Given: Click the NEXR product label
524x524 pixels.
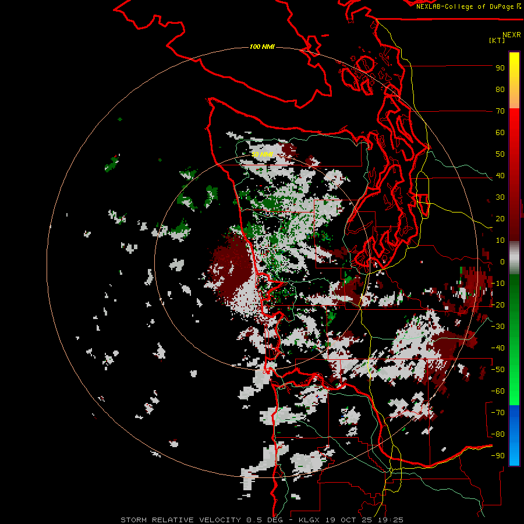Looking at the screenshot, I should [511, 35].
